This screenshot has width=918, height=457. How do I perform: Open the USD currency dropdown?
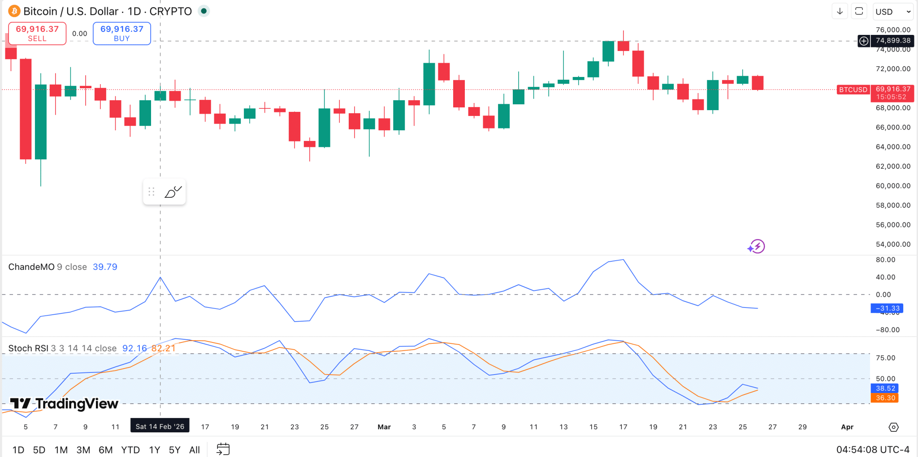click(x=893, y=12)
